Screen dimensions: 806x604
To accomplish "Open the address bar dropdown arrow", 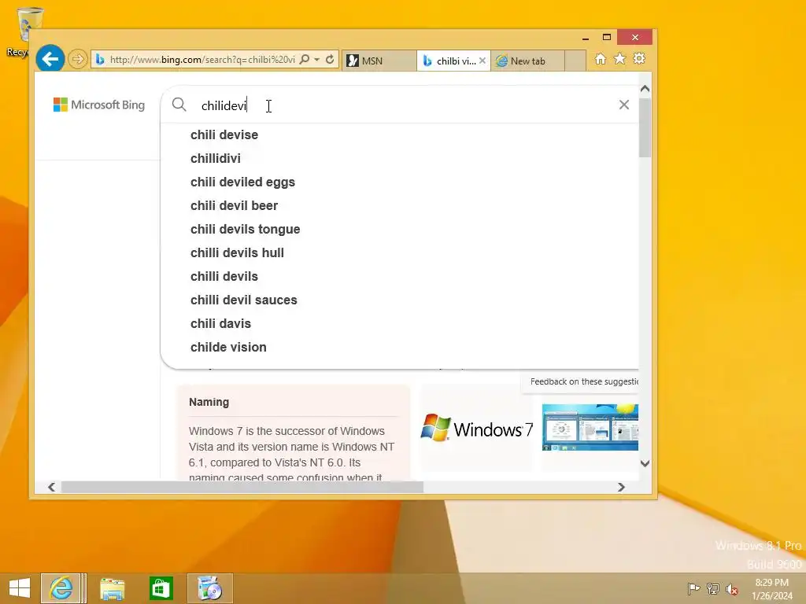I will click(317, 60).
